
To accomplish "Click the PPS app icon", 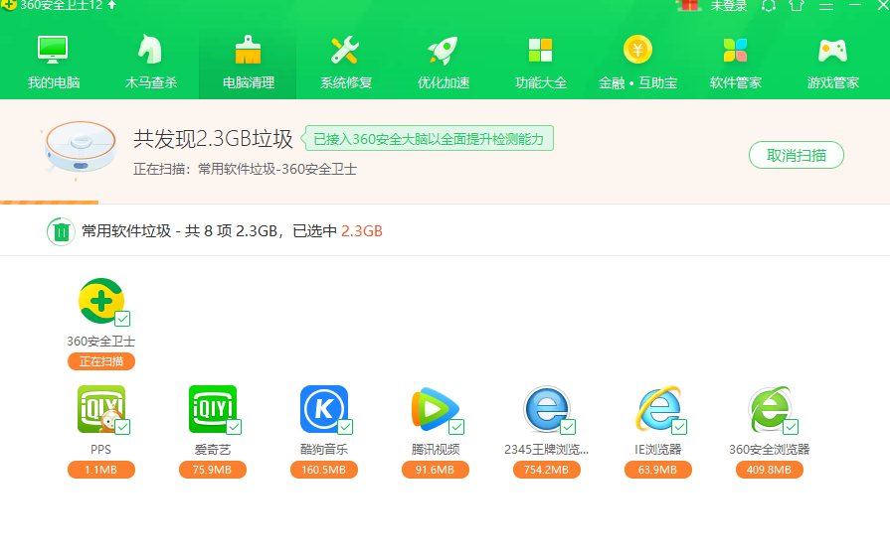I will click(101, 409).
